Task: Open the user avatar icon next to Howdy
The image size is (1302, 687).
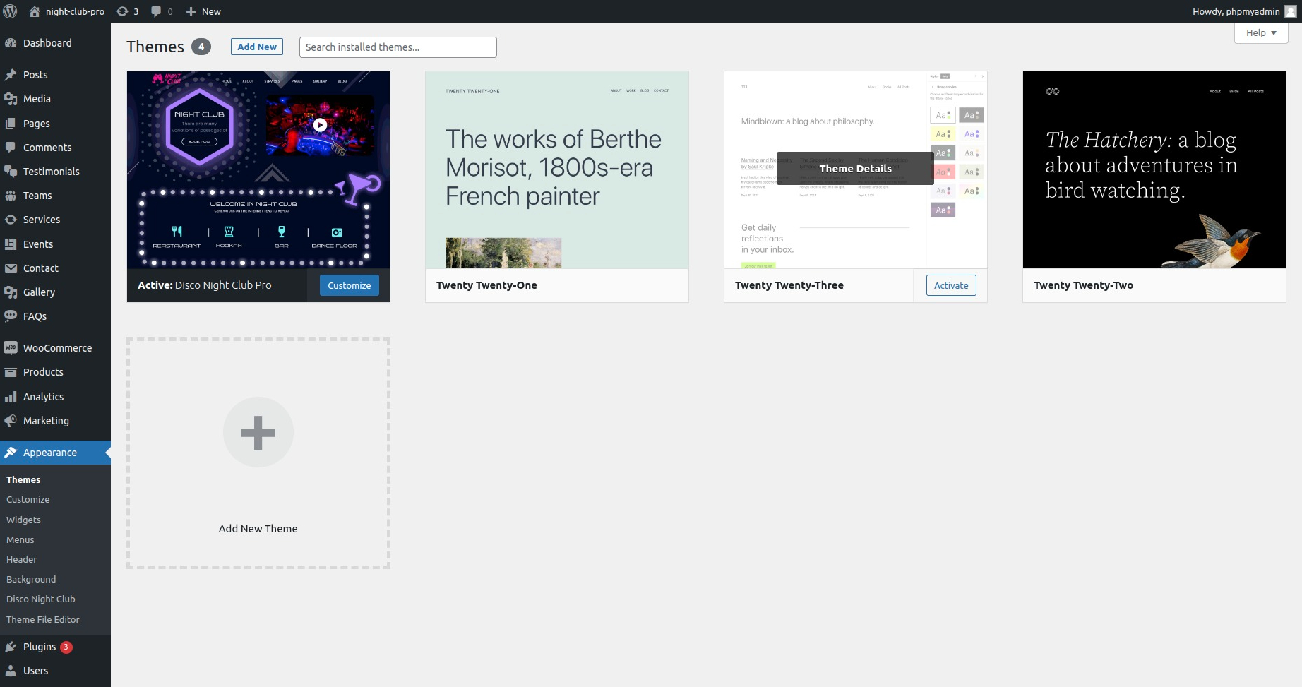Action: 1290,11
